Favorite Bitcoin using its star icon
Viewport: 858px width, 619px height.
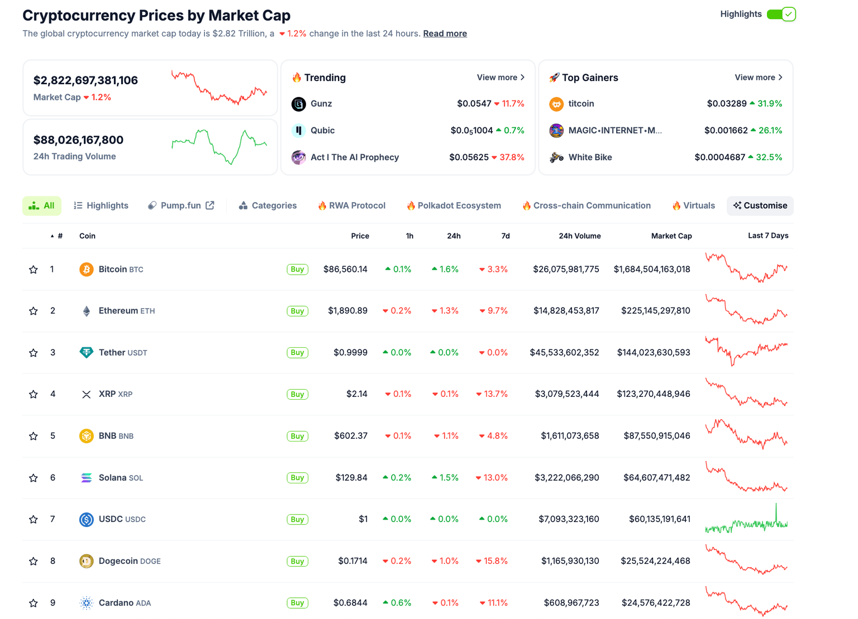click(33, 269)
